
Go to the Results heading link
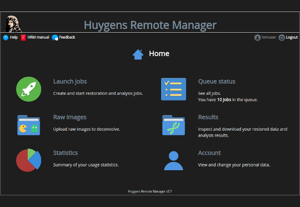tap(208, 117)
